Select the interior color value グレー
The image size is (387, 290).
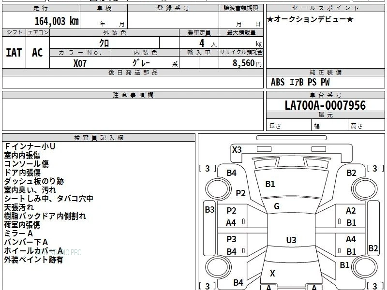(141, 63)
